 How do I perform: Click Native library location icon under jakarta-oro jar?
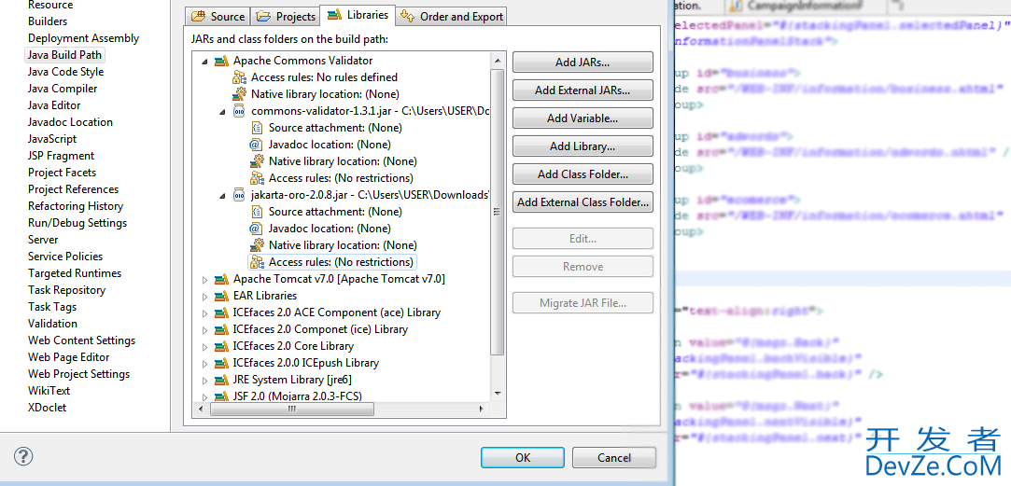tap(257, 245)
